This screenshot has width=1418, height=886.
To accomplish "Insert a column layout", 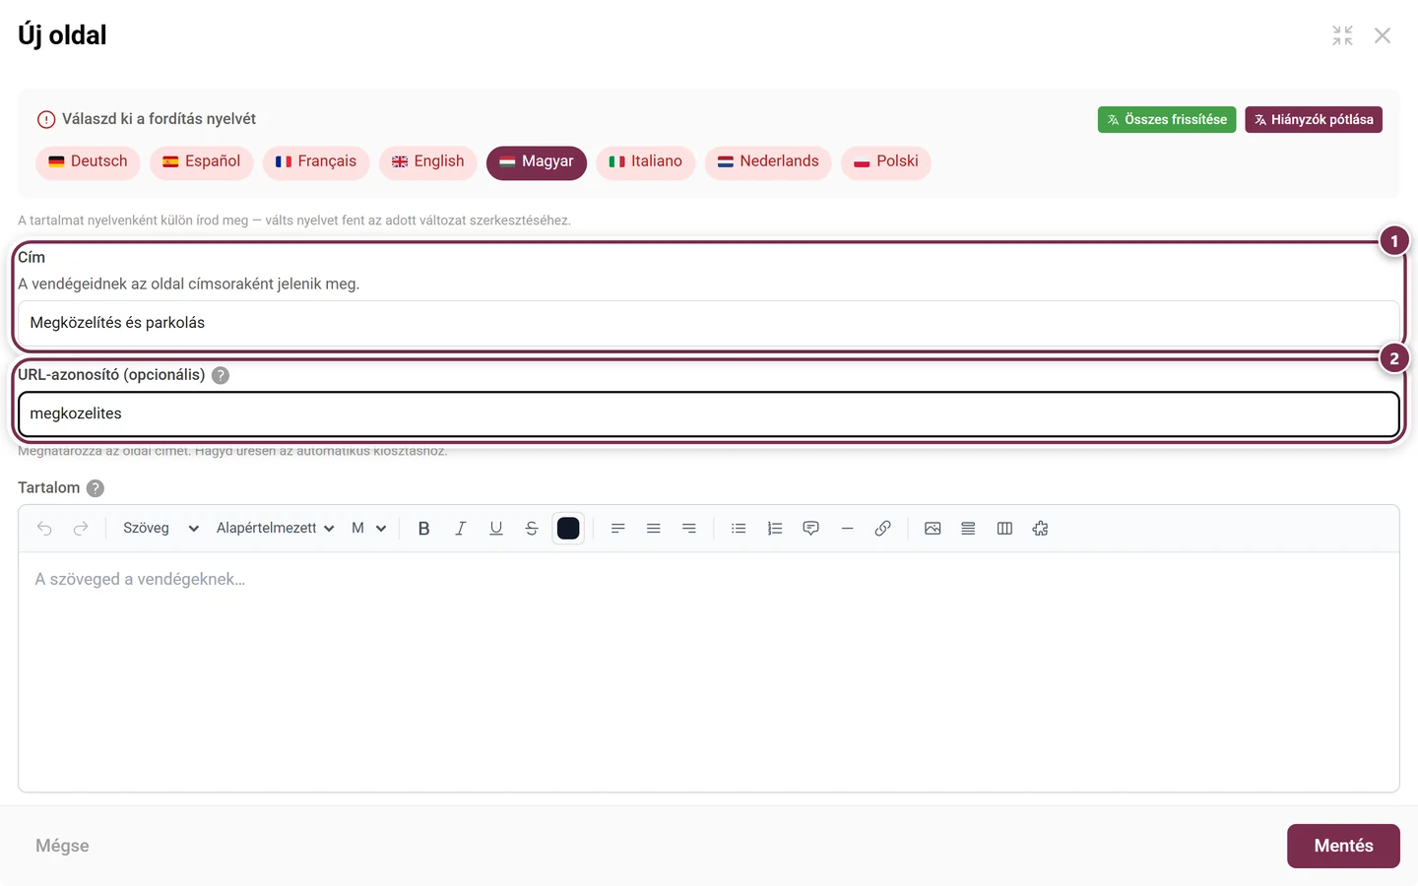I will [1004, 529].
